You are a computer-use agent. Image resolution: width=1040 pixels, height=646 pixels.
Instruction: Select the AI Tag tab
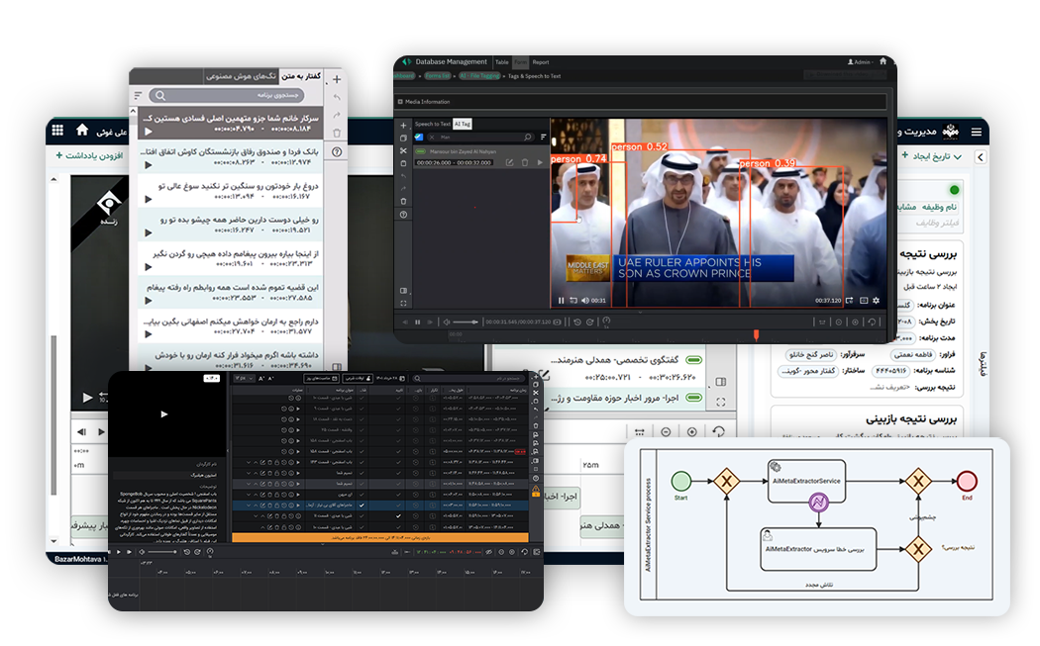click(463, 124)
